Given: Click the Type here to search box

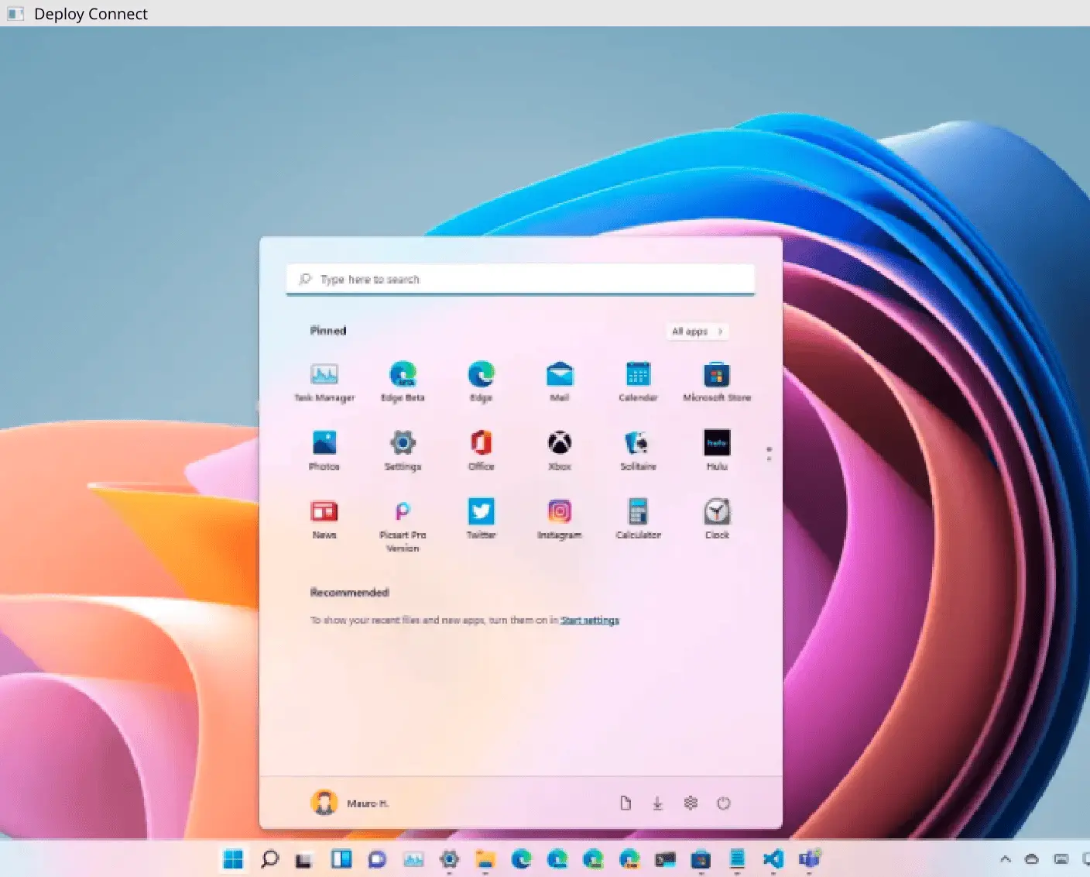Looking at the screenshot, I should point(520,280).
